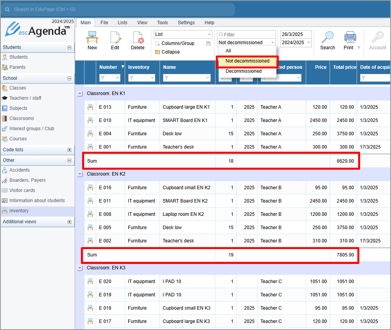Viewport: 391px width, 330px height.
Task: Click the save view floppy disk icon
Action: [x=208, y=43]
